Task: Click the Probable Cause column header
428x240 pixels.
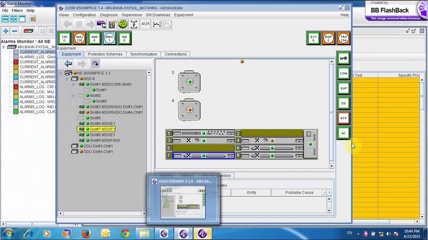Action: click(x=299, y=193)
